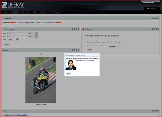Click the Welcome Admin! button
This screenshot has height=117, width=162.
pyautogui.click(x=148, y=2)
